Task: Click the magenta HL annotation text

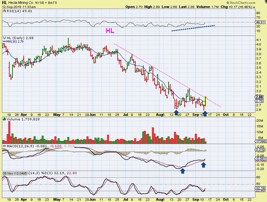Action: [x=110, y=31]
